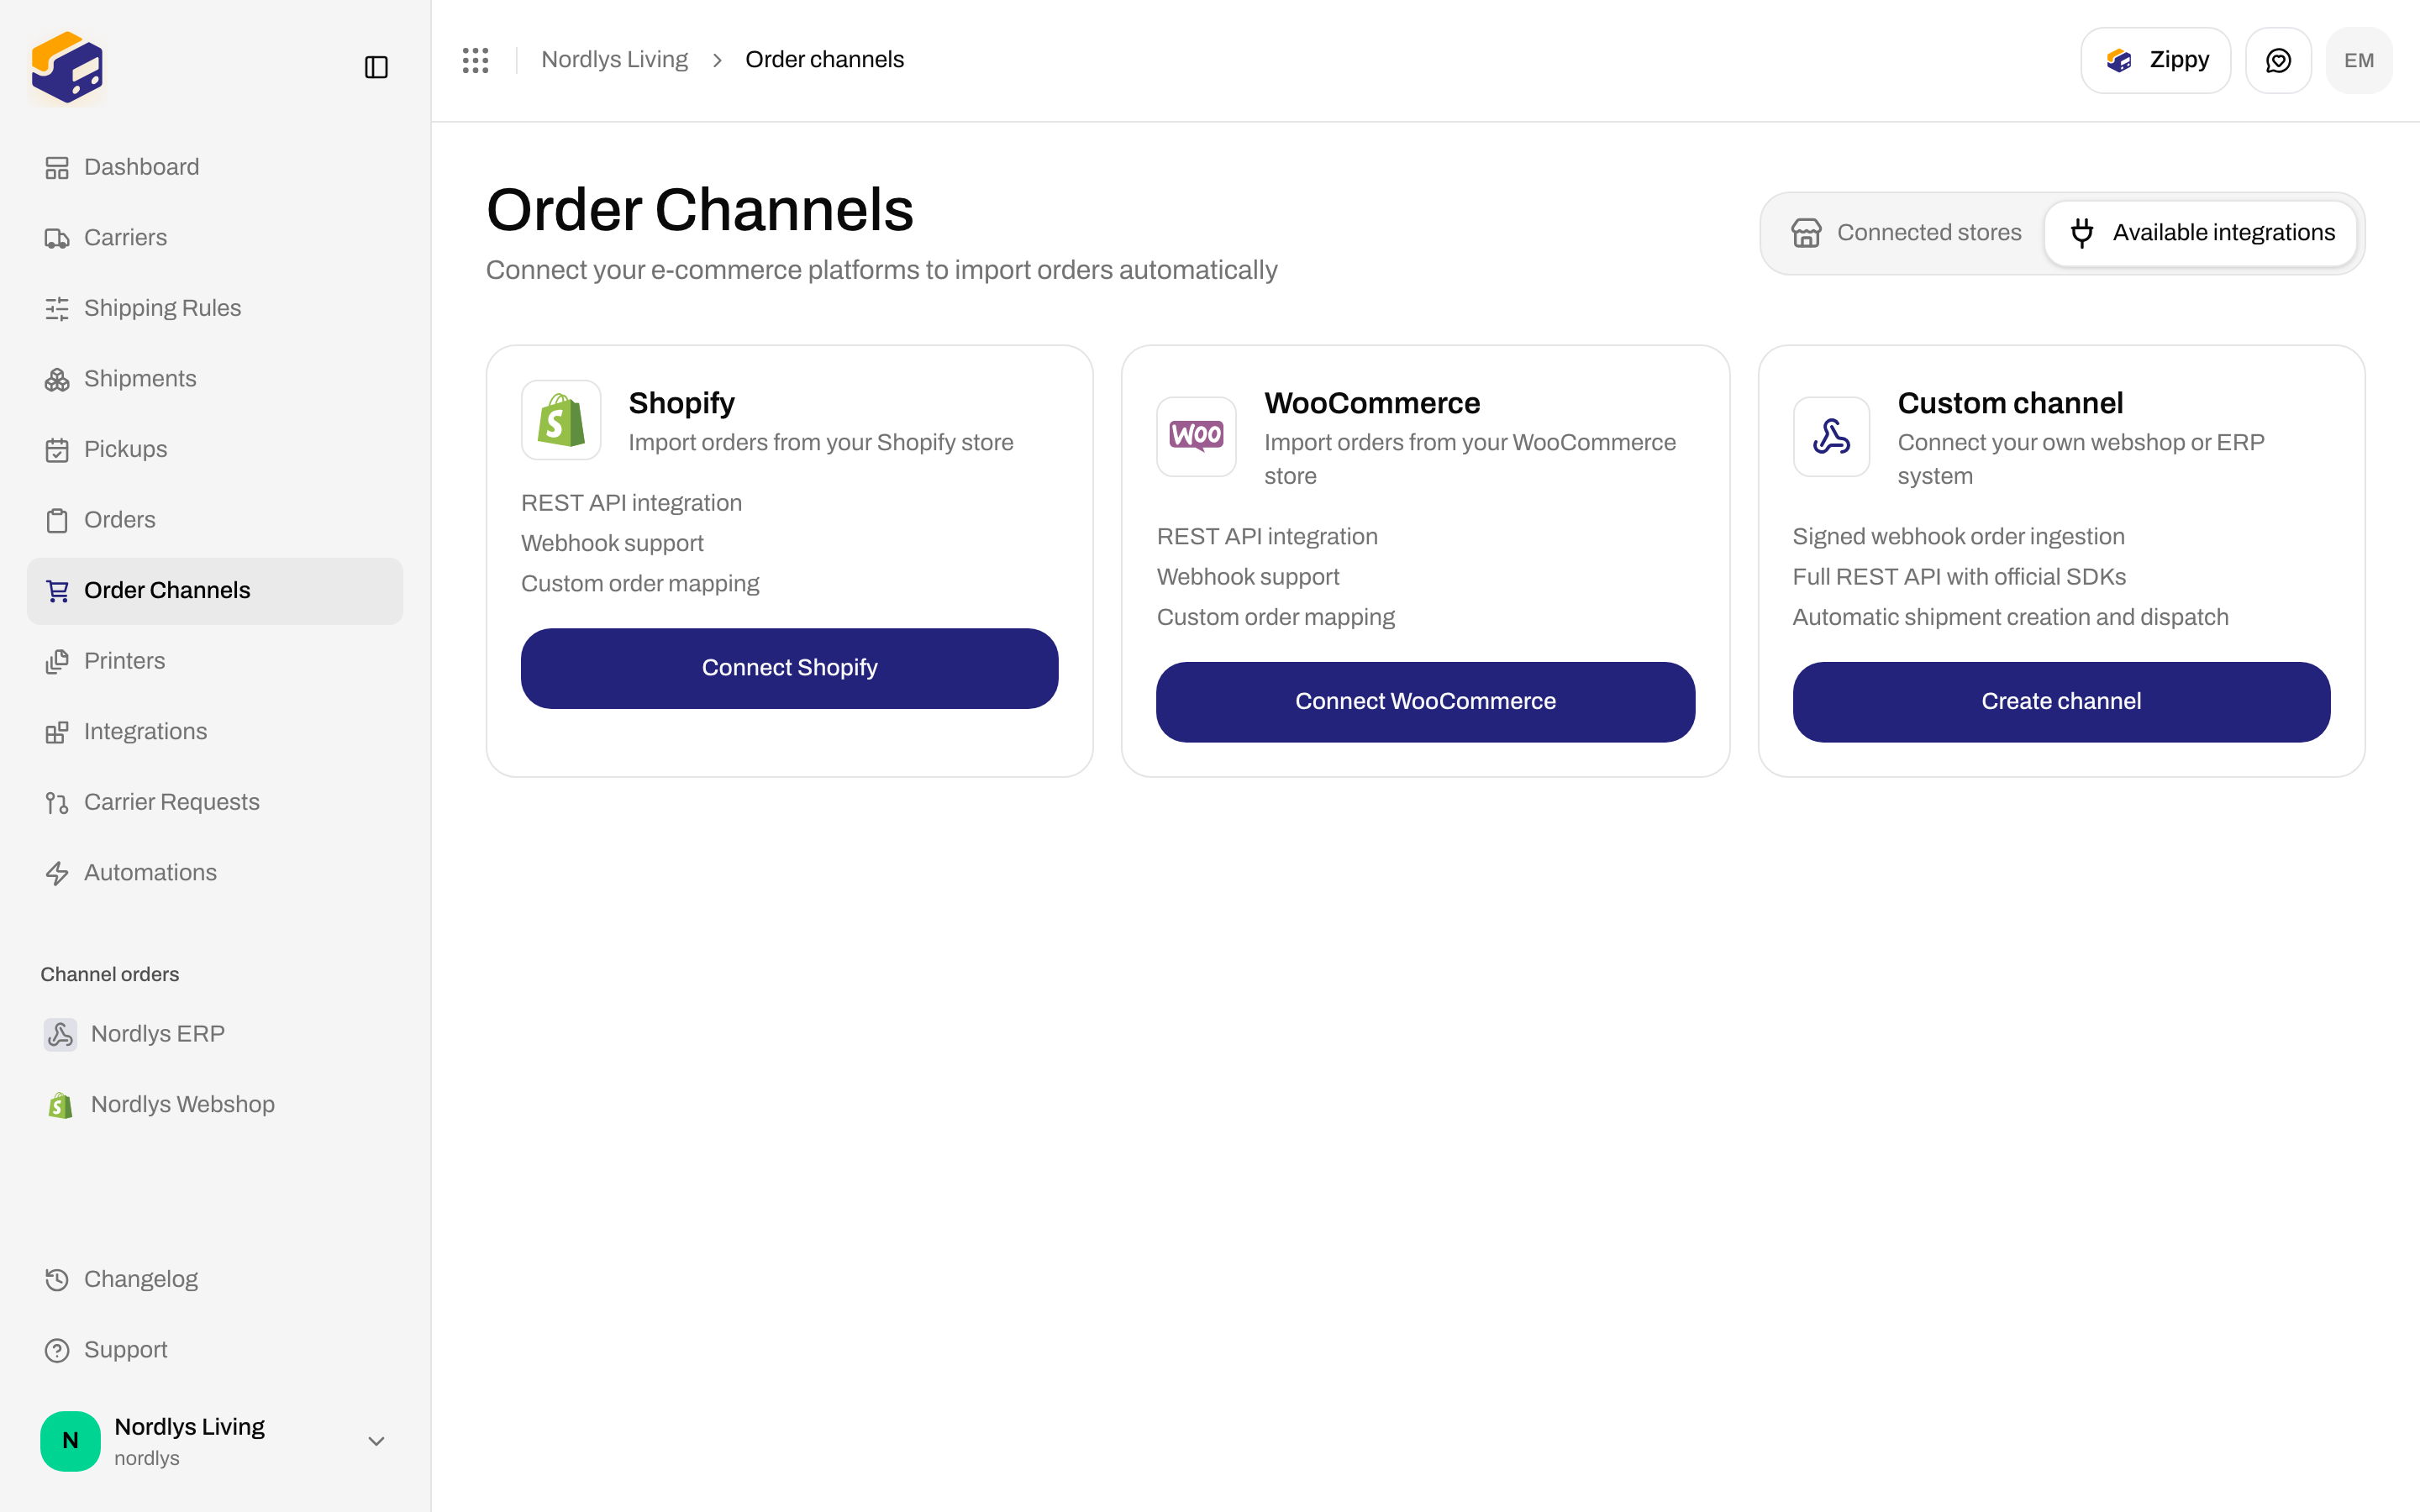Open the Automations page
2420x1512 pixels.
[x=215, y=873]
